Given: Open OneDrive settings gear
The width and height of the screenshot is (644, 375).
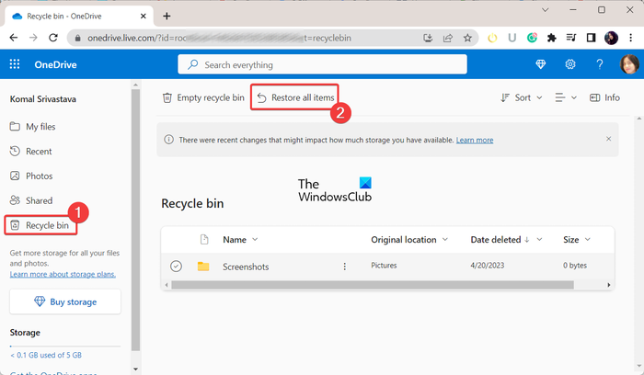Looking at the screenshot, I should point(570,64).
